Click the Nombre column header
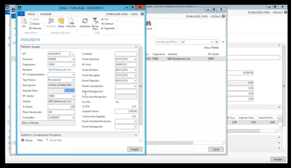The width and height of the screenshot is (291, 168). click(x=172, y=54)
